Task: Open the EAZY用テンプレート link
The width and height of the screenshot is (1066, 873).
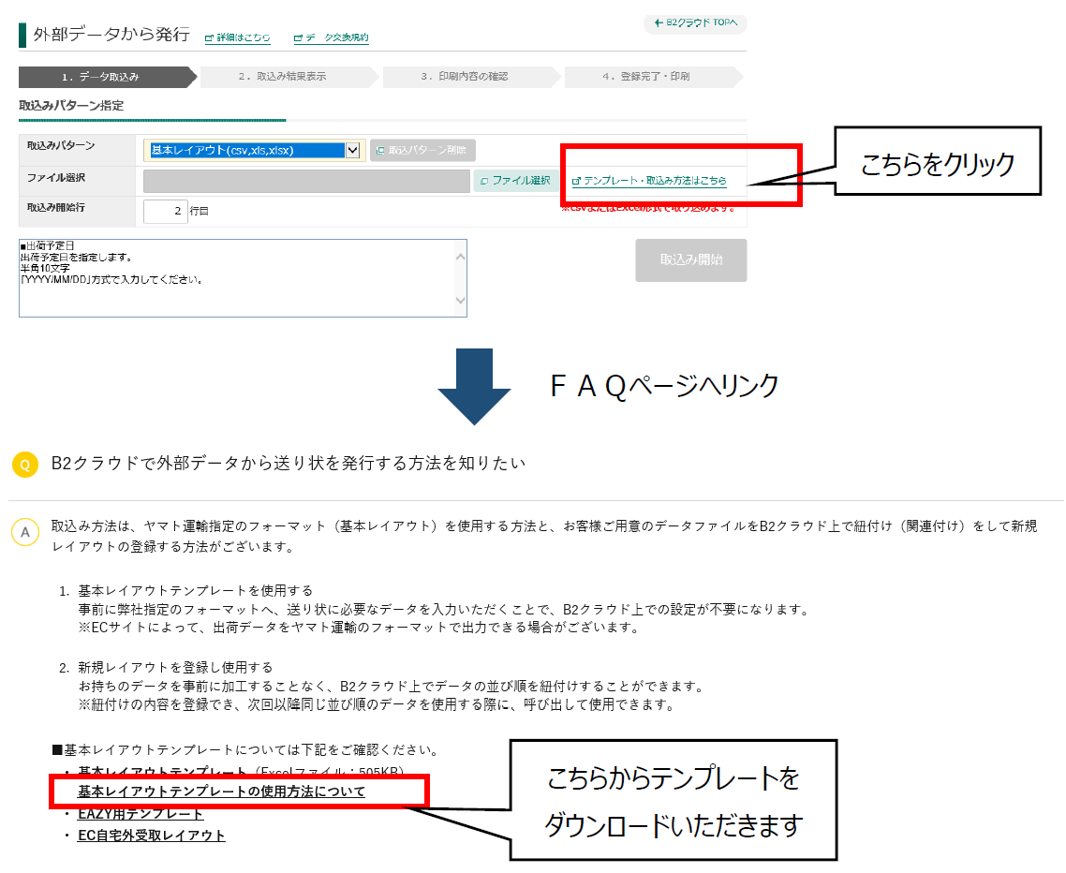Action: point(141,814)
